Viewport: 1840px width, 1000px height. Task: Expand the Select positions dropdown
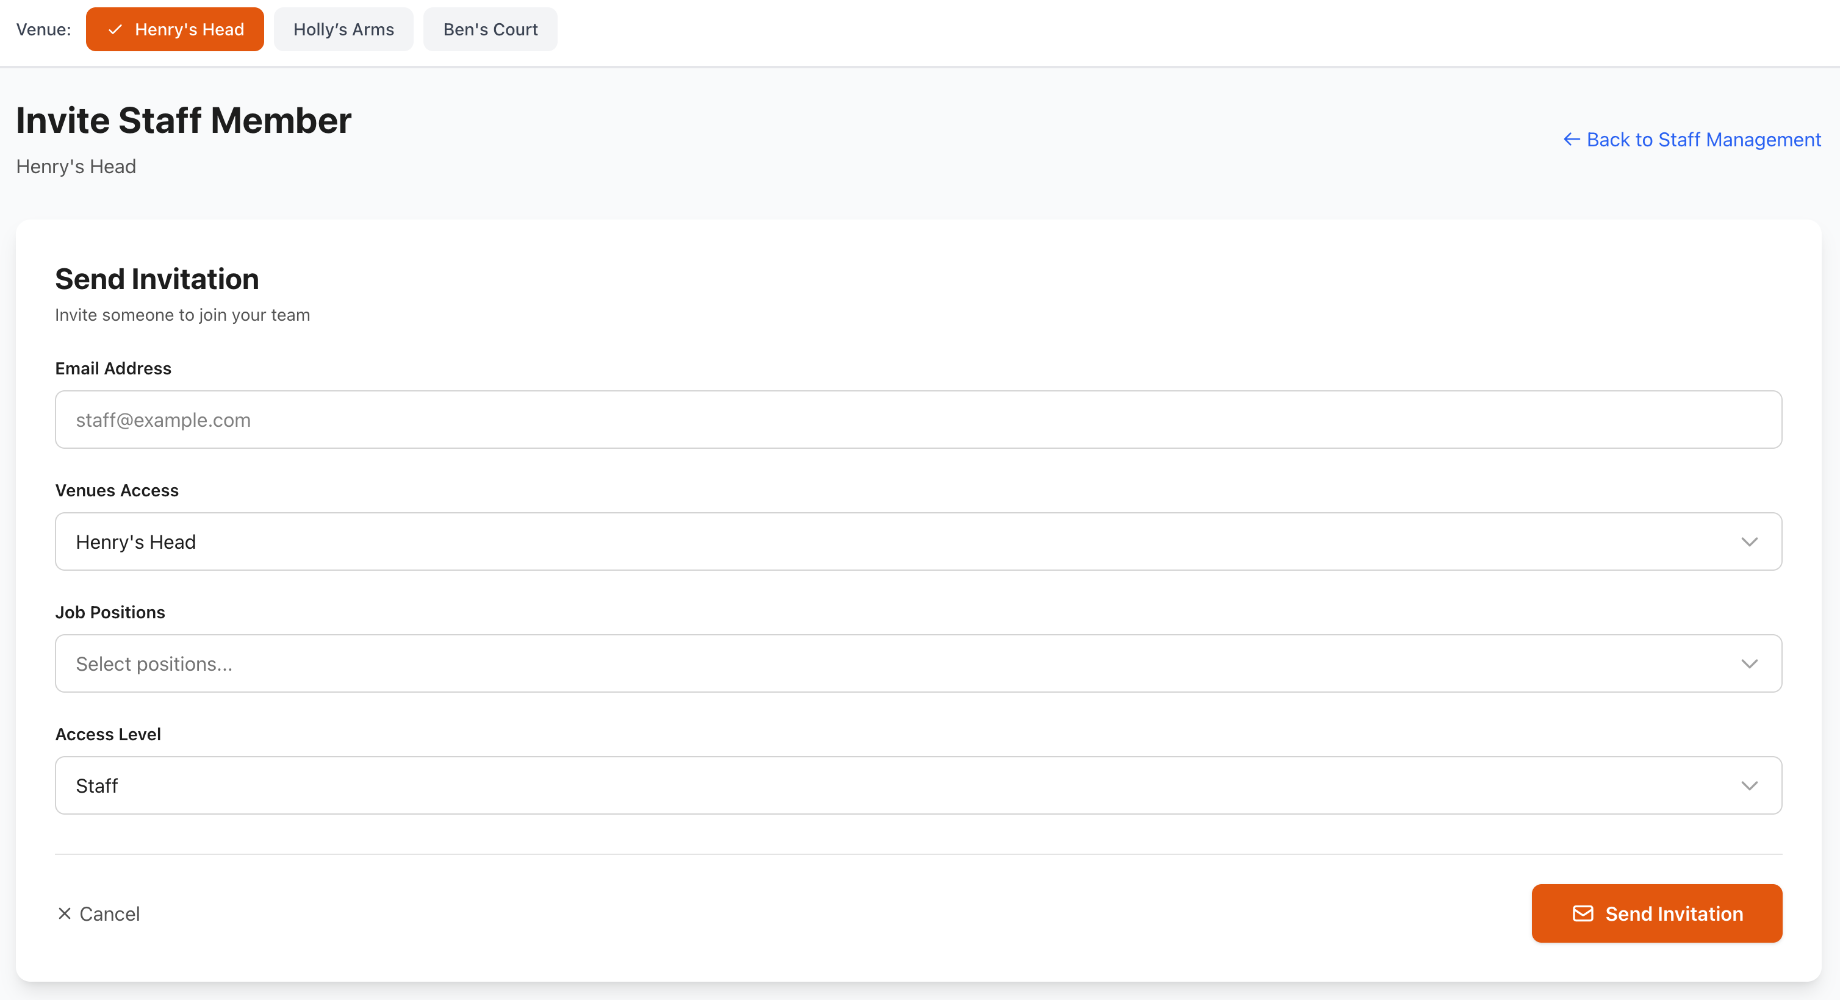(x=918, y=664)
